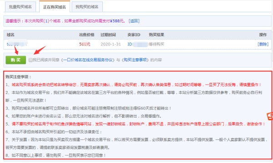Open the blurred seller ID link
The width and height of the screenshot is (273, 163).
tap(138, 44)
